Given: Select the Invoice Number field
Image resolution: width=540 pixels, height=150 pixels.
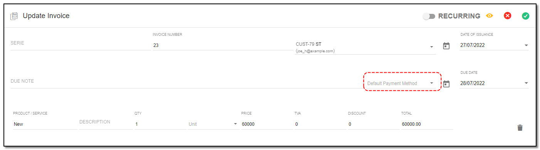Looking at the screenshot, I should pos(223,45).
